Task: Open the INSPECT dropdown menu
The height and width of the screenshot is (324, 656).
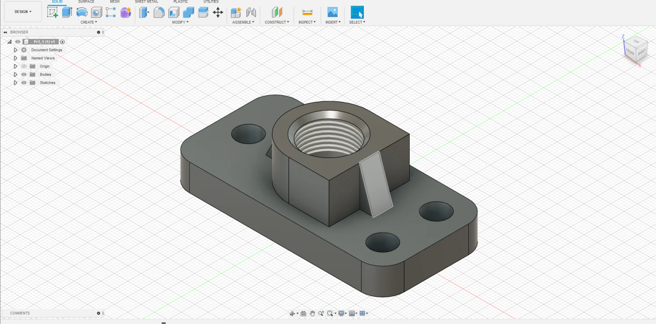Action: coord(307,22)
